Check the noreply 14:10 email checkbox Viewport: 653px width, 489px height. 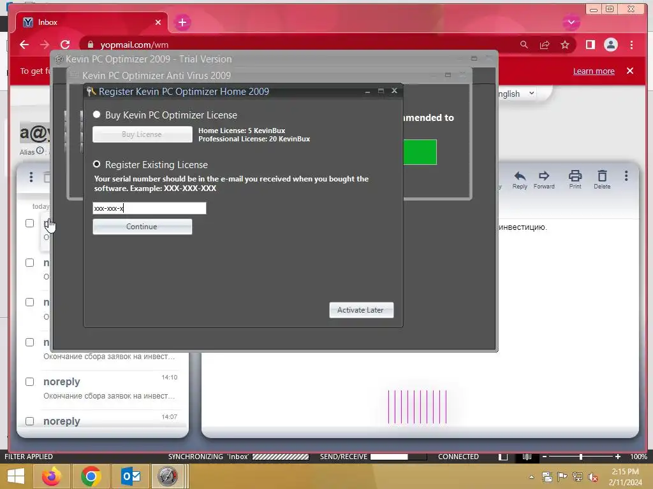[29, 382]
